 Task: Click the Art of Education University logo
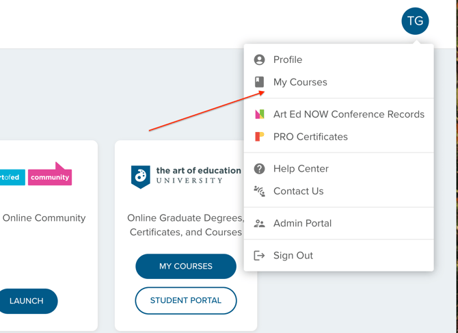(x=186, y=176)
